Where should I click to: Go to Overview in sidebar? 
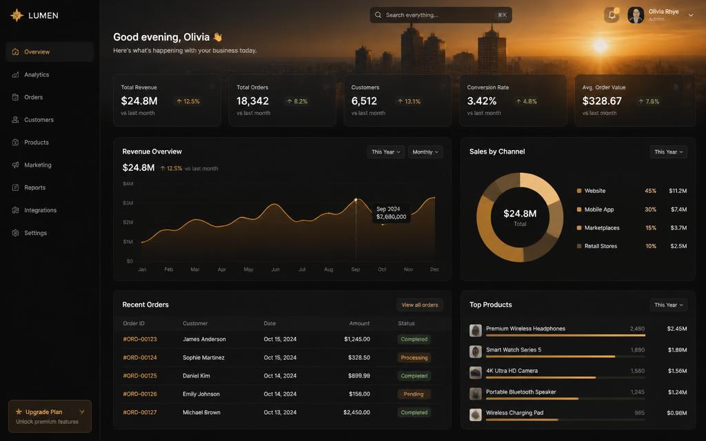pyautogui.click(x=50, y=52)
